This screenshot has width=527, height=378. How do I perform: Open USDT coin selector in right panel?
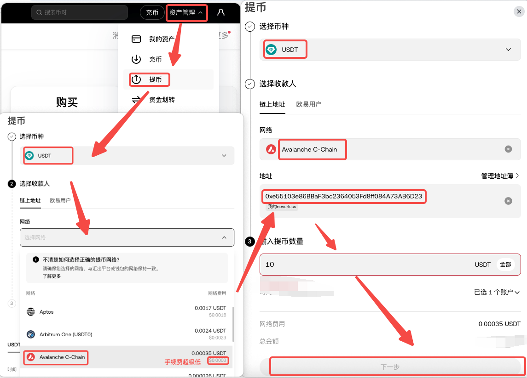[390, 50]
